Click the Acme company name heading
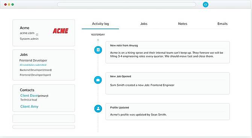 (24, 28)
